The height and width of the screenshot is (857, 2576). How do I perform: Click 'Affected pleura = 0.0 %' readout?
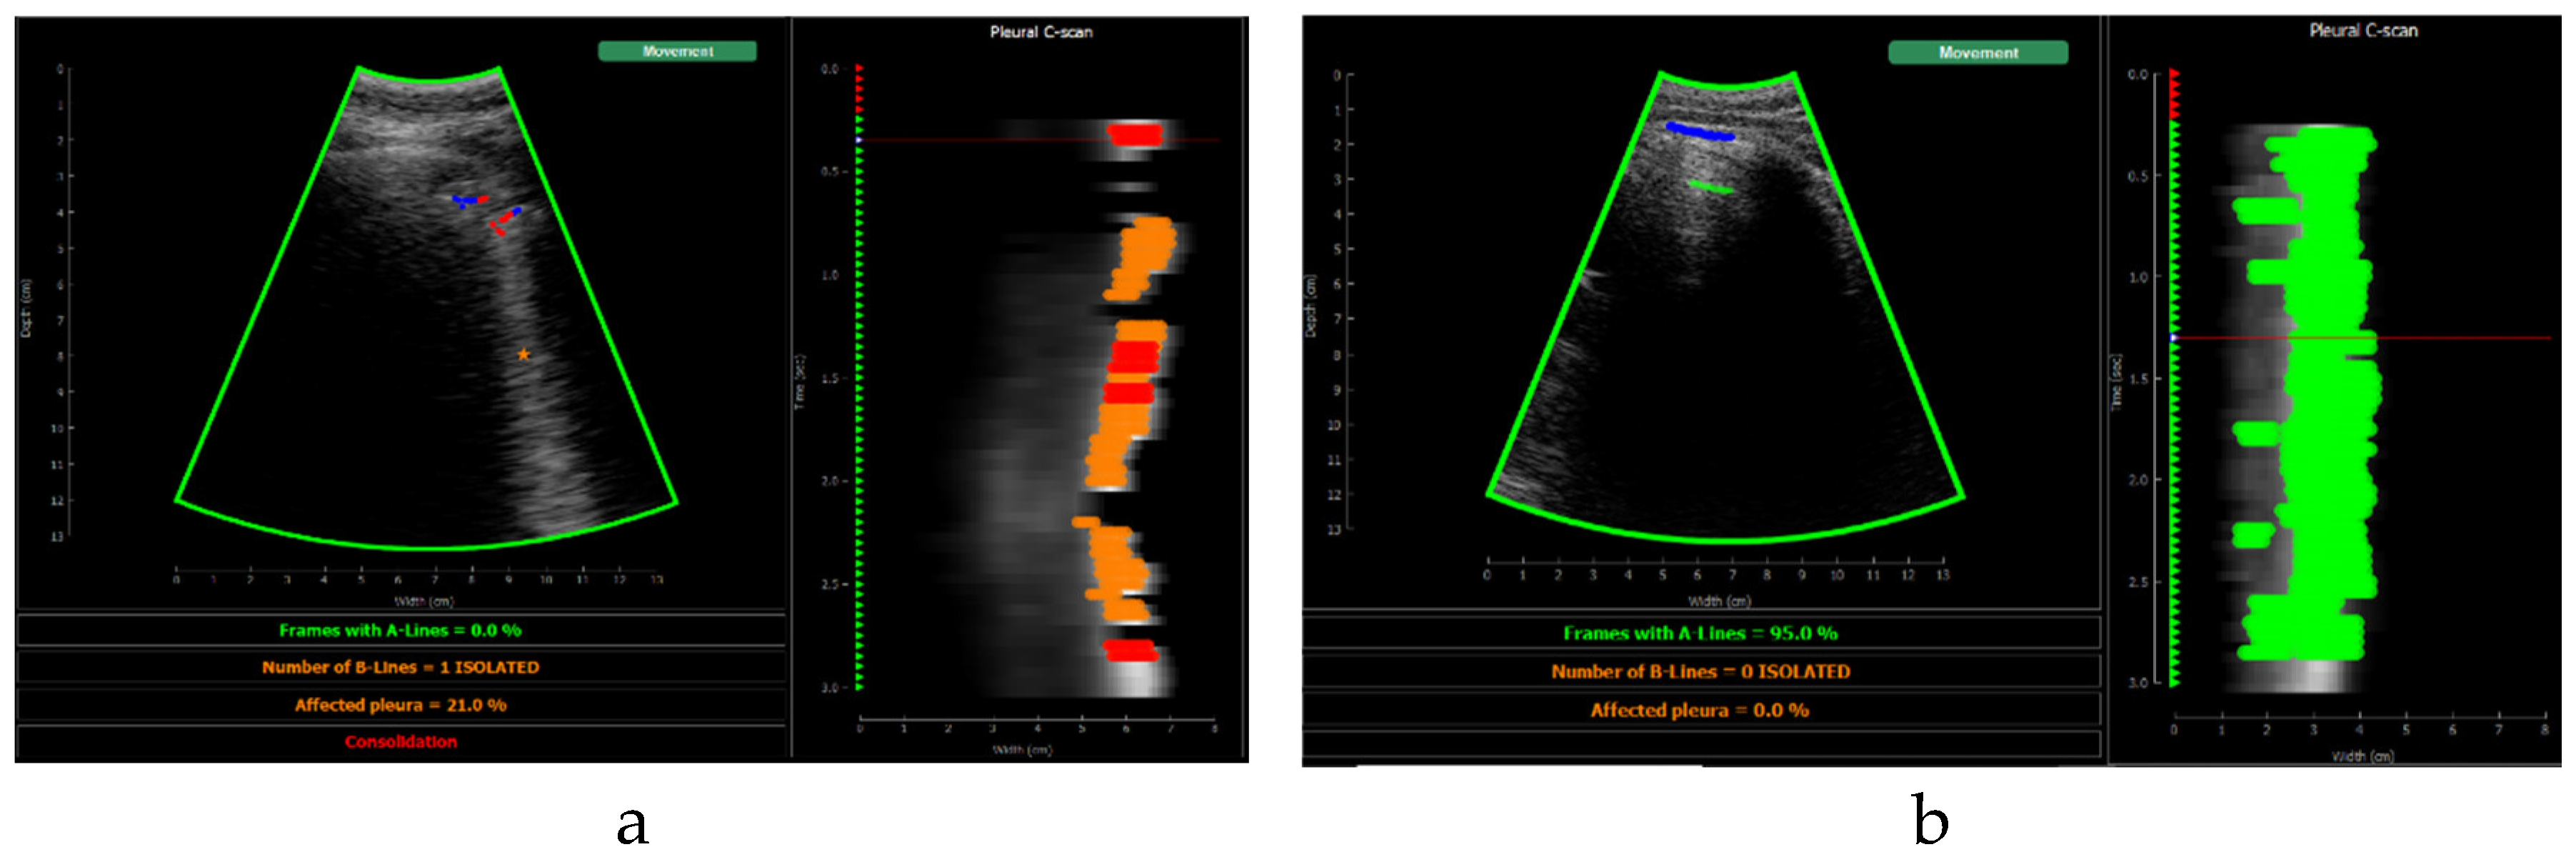[1700, 710]
